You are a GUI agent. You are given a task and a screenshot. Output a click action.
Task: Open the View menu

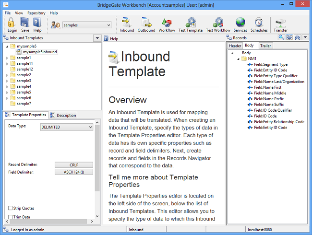tap(19, 13)
